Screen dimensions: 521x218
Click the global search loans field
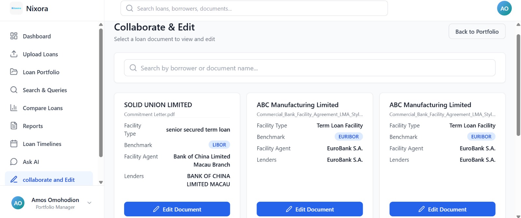coord(254,8)
